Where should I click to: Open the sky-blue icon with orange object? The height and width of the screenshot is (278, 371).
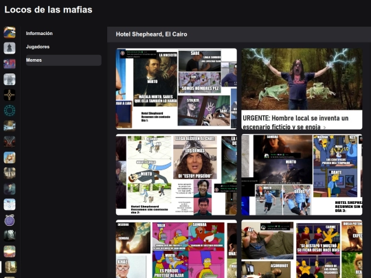(x=10, y=157)
